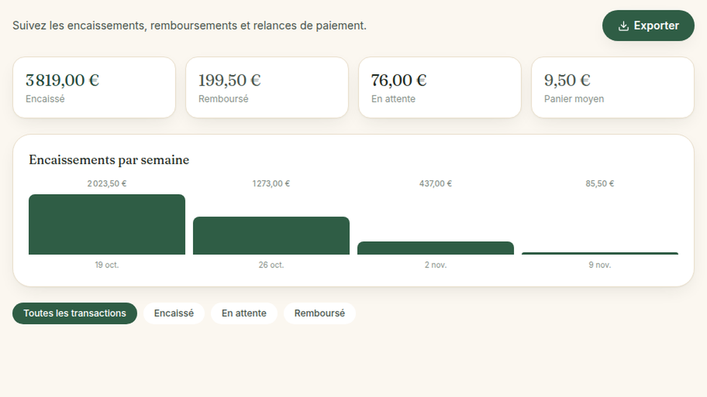Click the download icon in Exporter button

[623, 26]
